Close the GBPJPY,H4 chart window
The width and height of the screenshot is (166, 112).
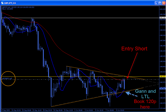tap(164, 3)
